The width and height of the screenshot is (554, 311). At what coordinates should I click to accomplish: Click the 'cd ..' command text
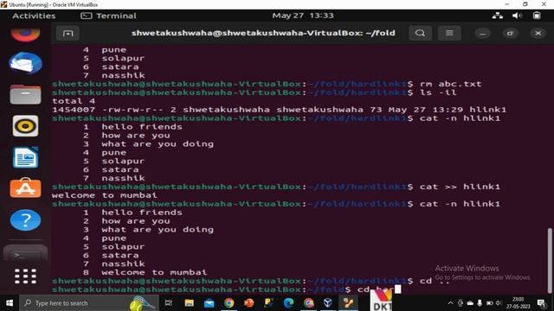(435, 281)
